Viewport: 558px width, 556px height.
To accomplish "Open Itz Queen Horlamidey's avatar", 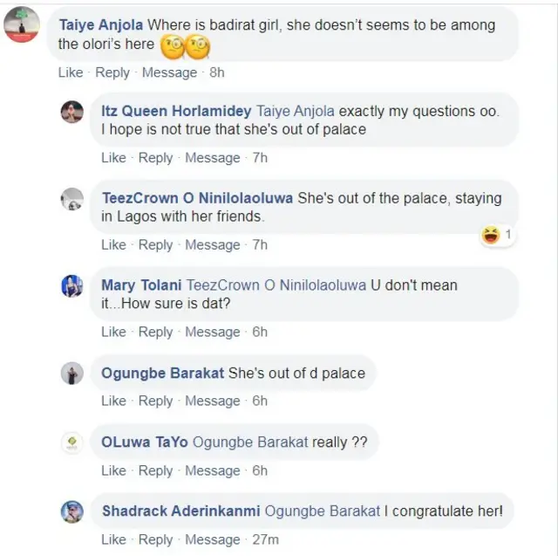I will pyautogui.click(x=72, y=112).
